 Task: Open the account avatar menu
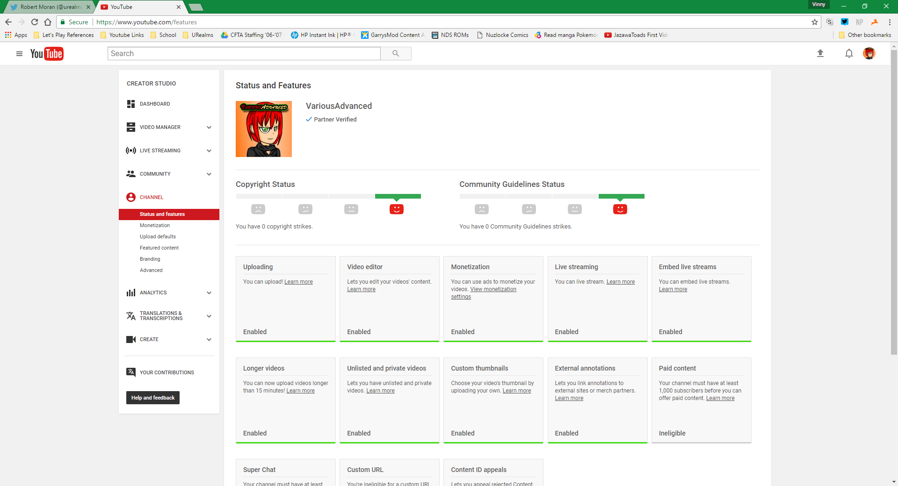tap(869, 54)
